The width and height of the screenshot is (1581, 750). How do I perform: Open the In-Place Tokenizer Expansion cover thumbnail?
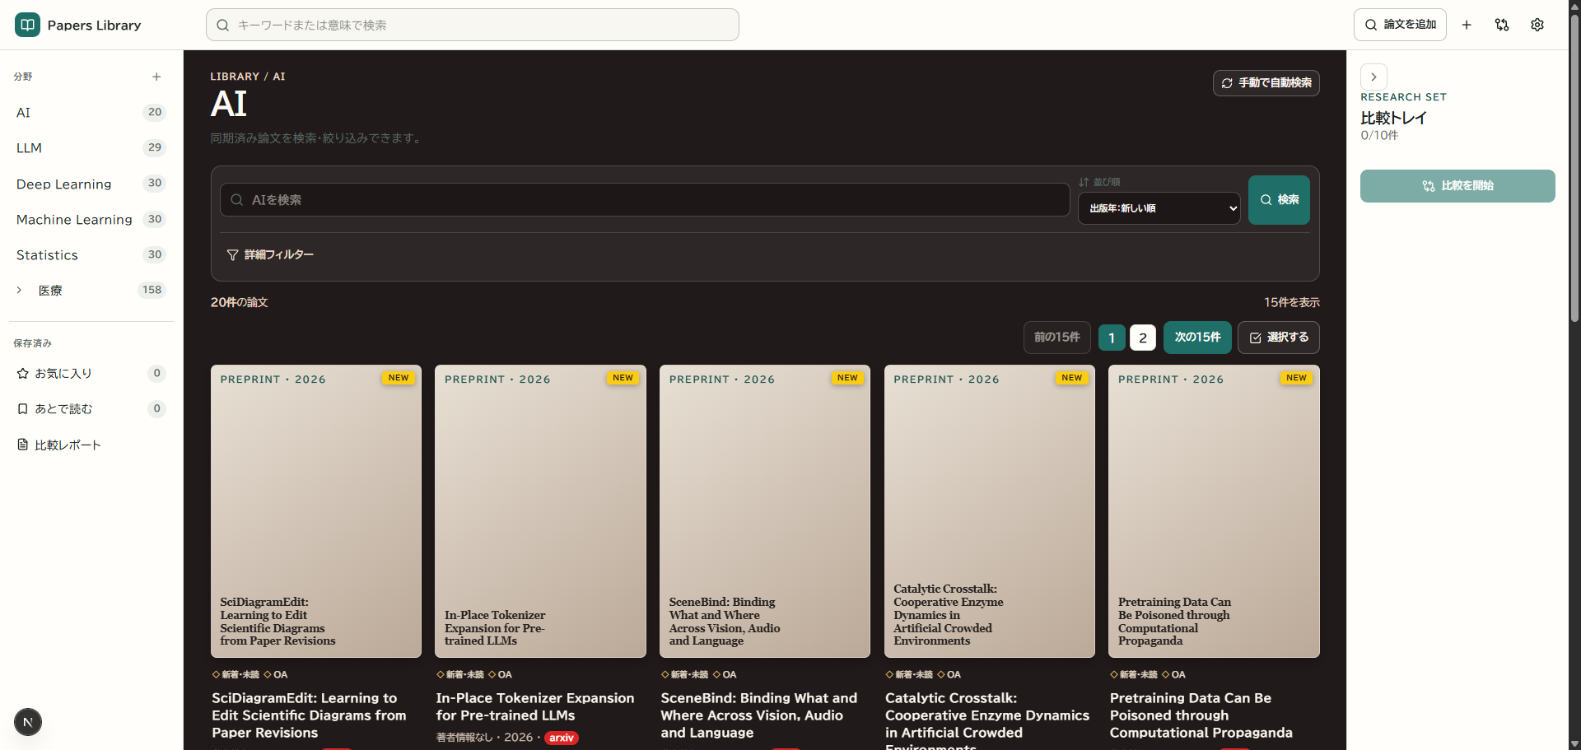[x=540, y=511]
